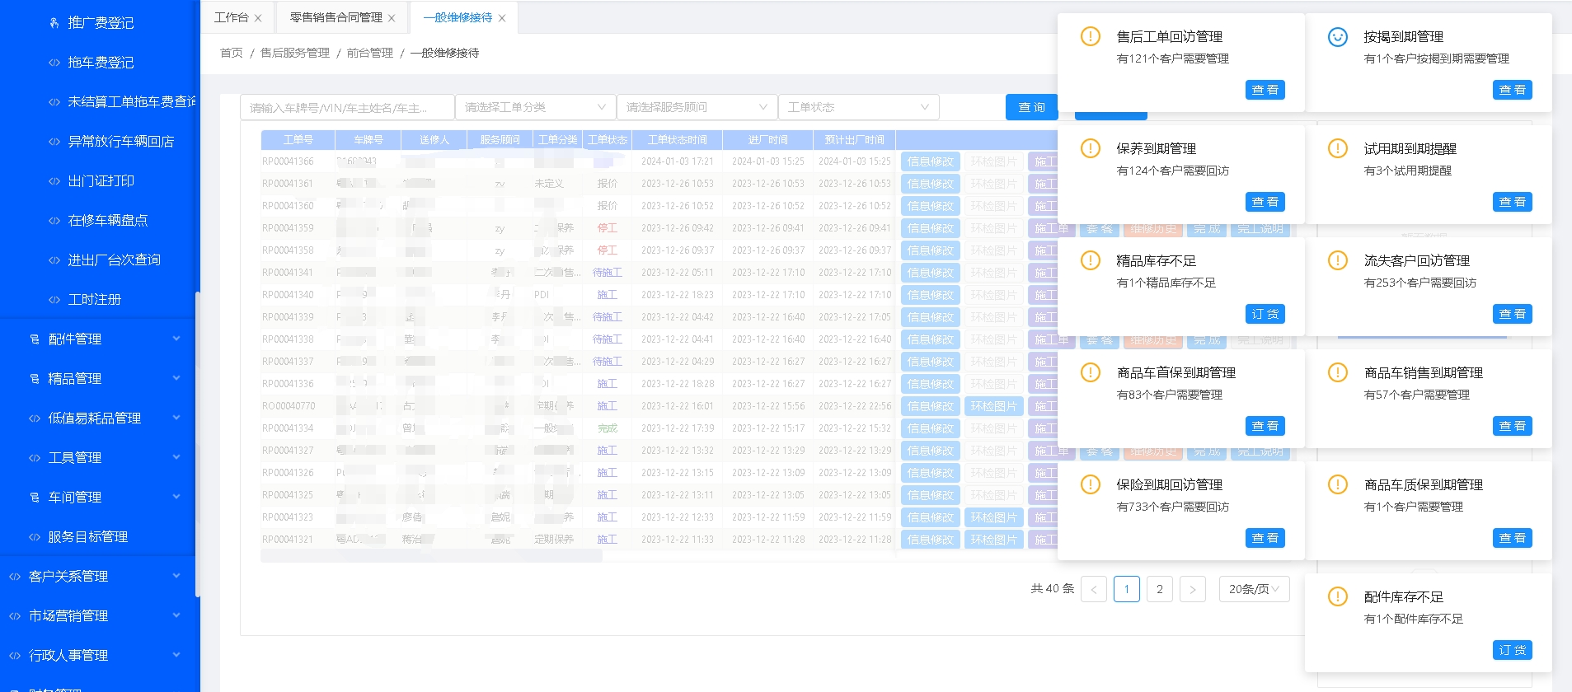Image resolution: width=1572 pixels, height=692 pixels.
Task: Click the code icon beside 工时注册
Action: [x=54, y=300]
